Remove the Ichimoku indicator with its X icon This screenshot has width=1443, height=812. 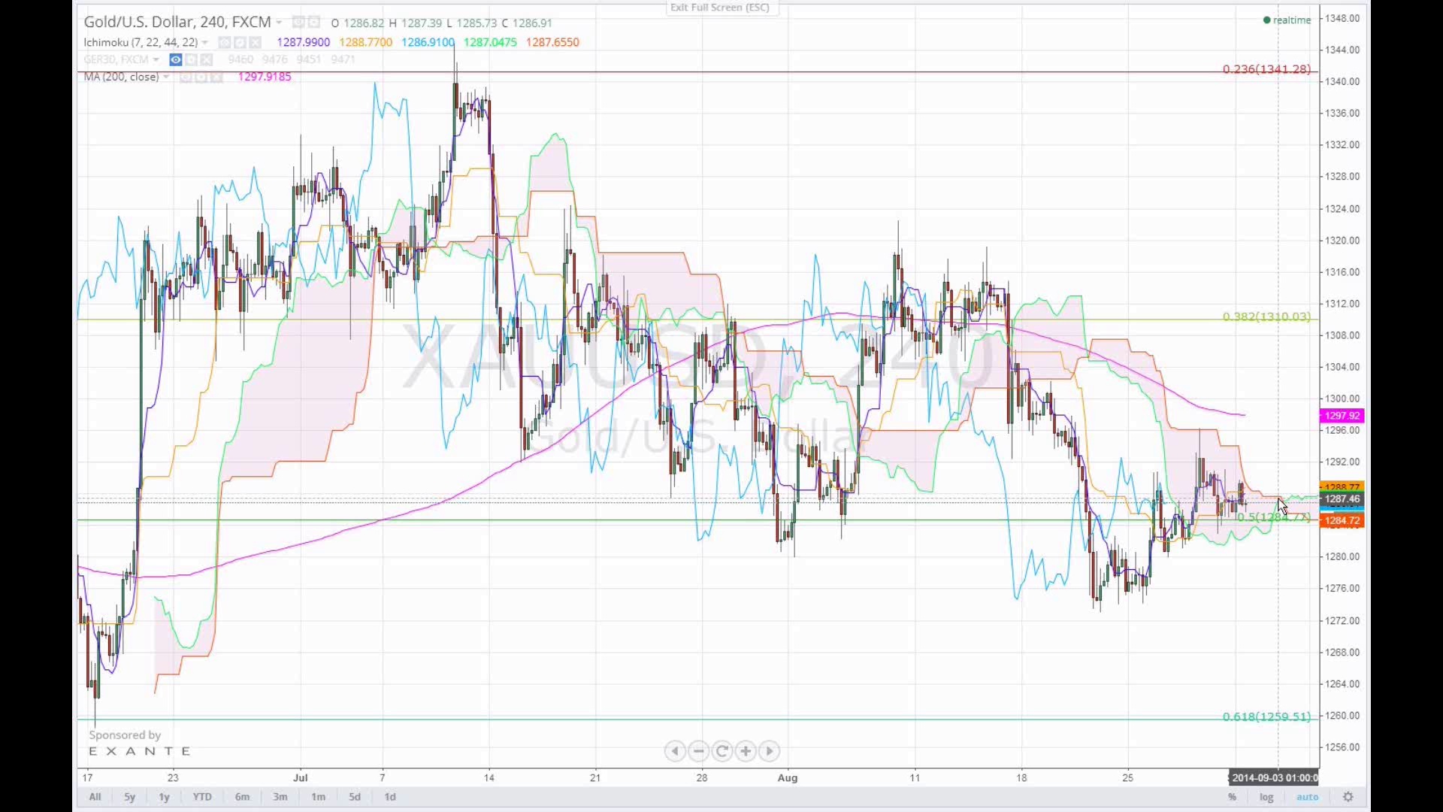point(255,43)
